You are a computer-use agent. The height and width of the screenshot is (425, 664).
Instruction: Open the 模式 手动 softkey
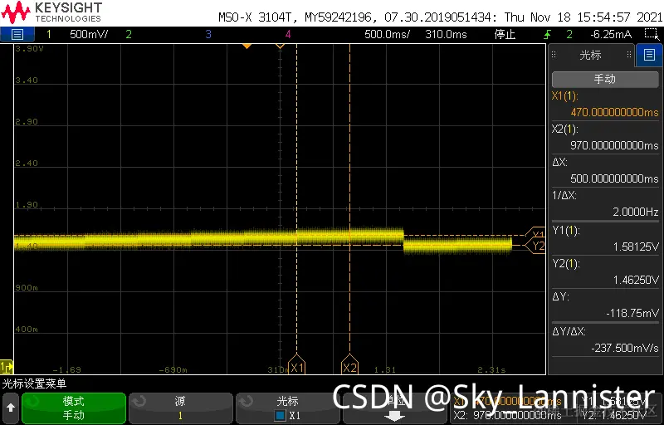click(74, 408)
